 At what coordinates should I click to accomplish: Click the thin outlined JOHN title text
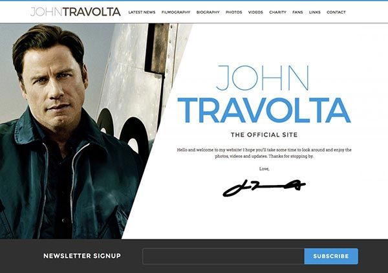click(x=263, y=78)
